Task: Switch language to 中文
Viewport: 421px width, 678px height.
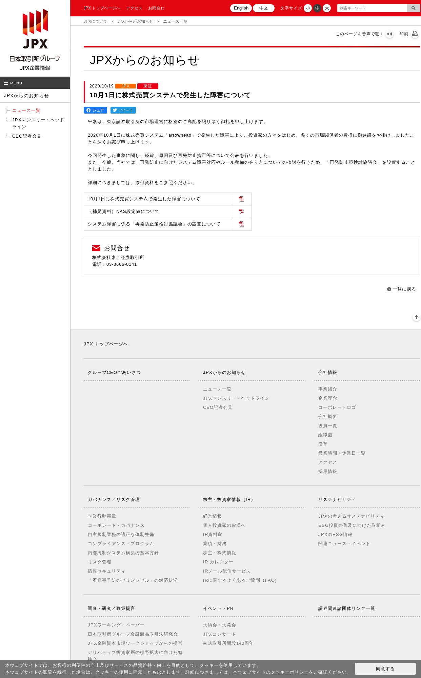Action: [x=264, y=8]
